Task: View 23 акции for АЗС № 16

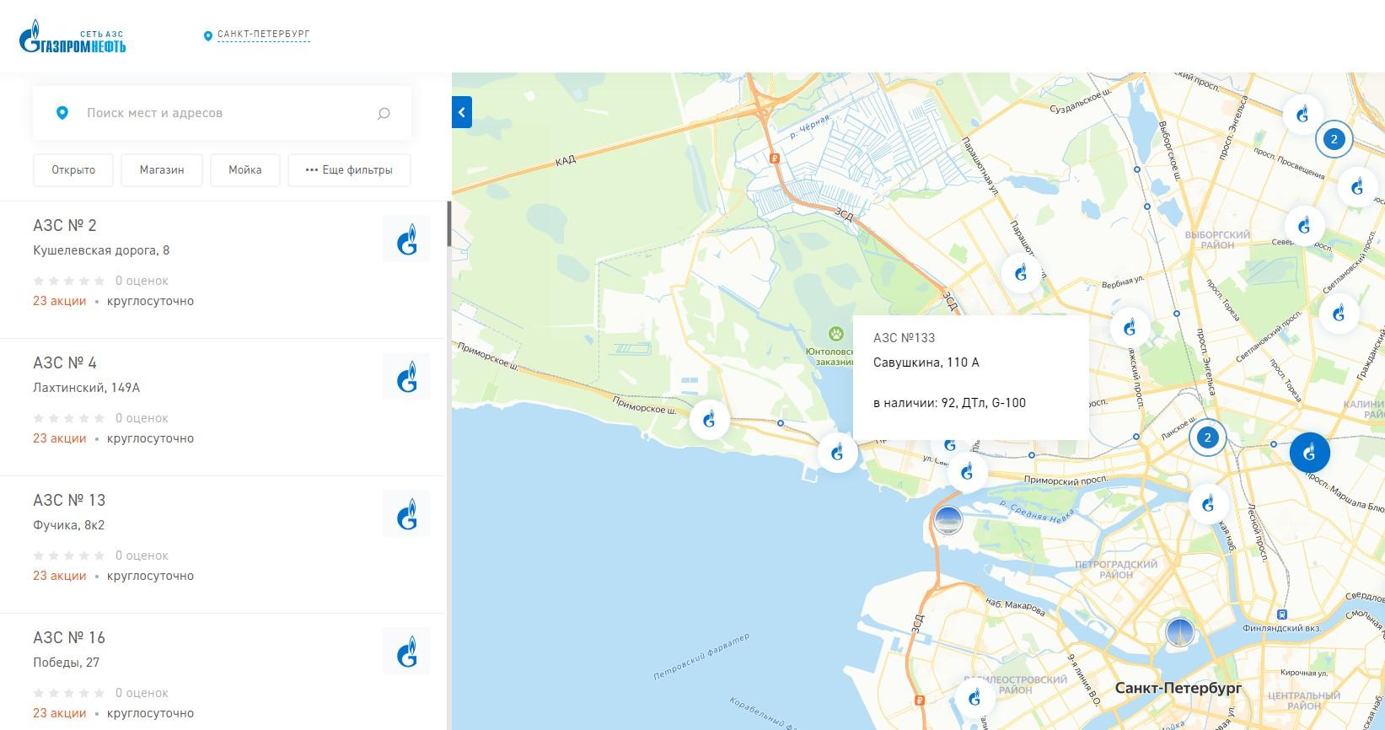Action: point(59,713)
